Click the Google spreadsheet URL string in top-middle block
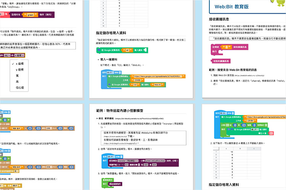Image resolution: width=286 pixels, height=190 pixels. pyautogui.click(x=157, y=76)
